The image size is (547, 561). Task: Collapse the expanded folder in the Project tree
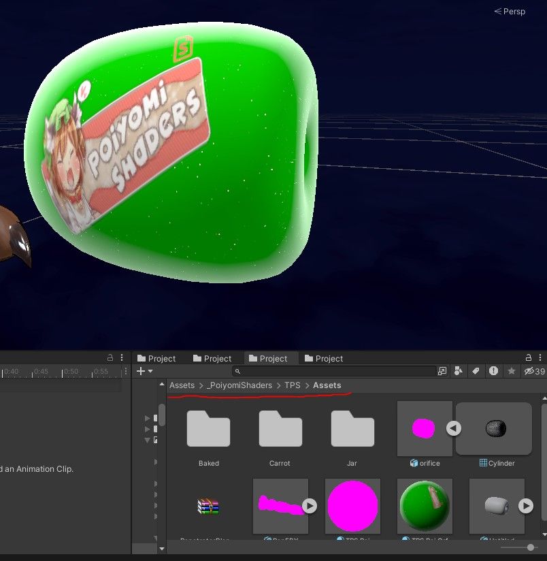coord(148,440)
